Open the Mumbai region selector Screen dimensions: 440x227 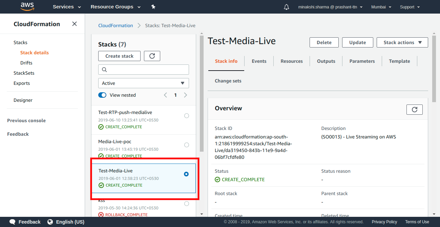381,7
